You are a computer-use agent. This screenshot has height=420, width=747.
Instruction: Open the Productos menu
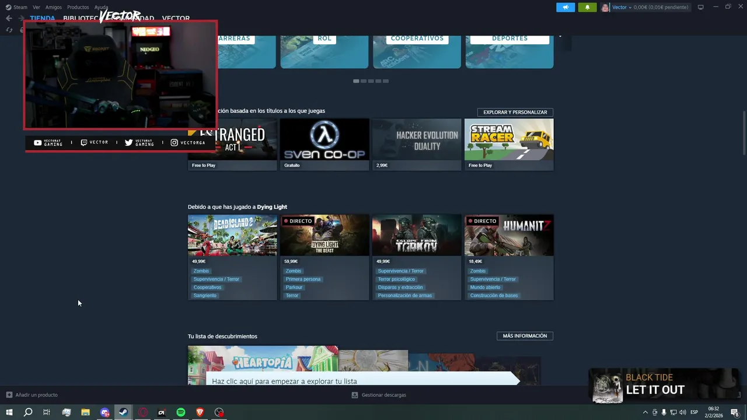click(78, 7)
